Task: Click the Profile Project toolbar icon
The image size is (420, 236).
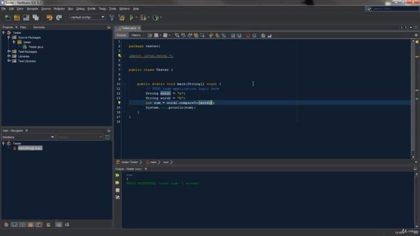Action: [156, 18]
